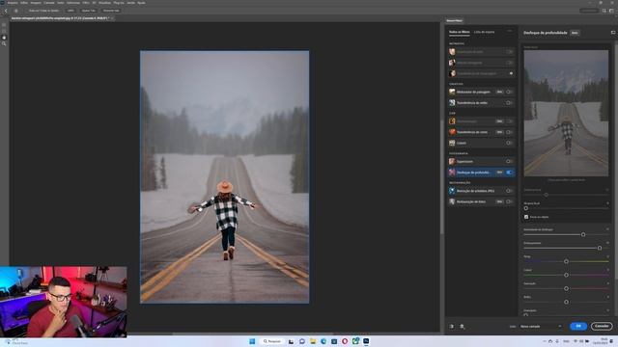Switch to the Todos os filtros tab

(460, 32)
